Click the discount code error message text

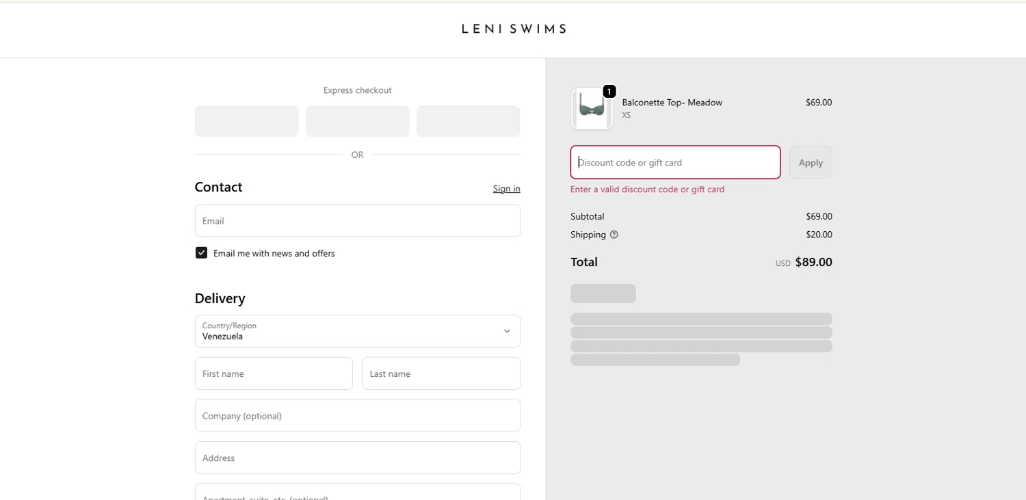[647, 189]
